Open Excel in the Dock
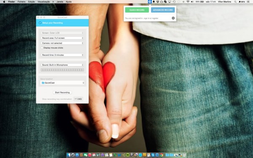 (115, 155)
